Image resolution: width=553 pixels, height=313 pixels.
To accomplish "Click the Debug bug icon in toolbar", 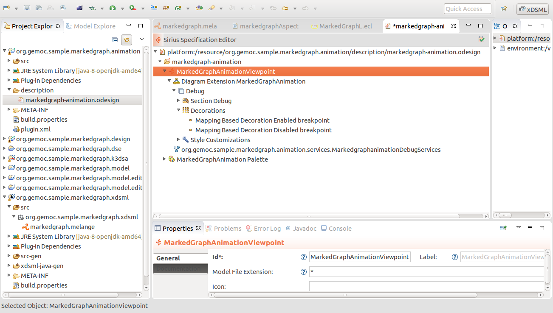I will point(92,8).
